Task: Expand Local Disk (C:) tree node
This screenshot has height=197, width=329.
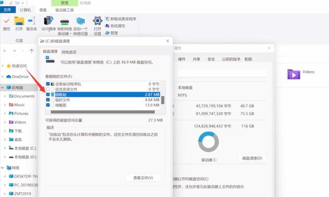Action: pos(5,148)
